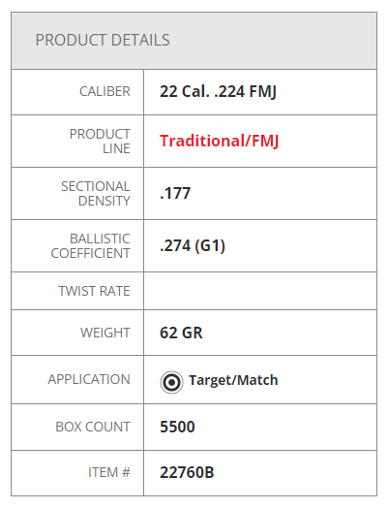Select the sectional density value .177
This screenshot has width=389, height=509.
tap(175, 194)
